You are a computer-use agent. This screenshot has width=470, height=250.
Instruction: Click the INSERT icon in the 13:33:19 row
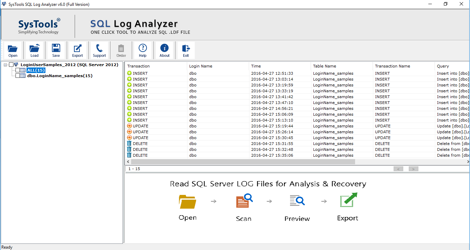tap(129, 91)
